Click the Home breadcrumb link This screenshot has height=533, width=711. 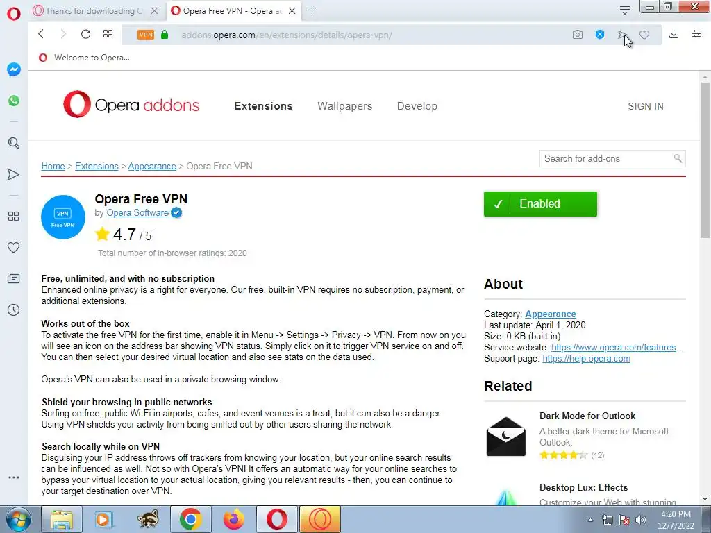coord(53,167)
